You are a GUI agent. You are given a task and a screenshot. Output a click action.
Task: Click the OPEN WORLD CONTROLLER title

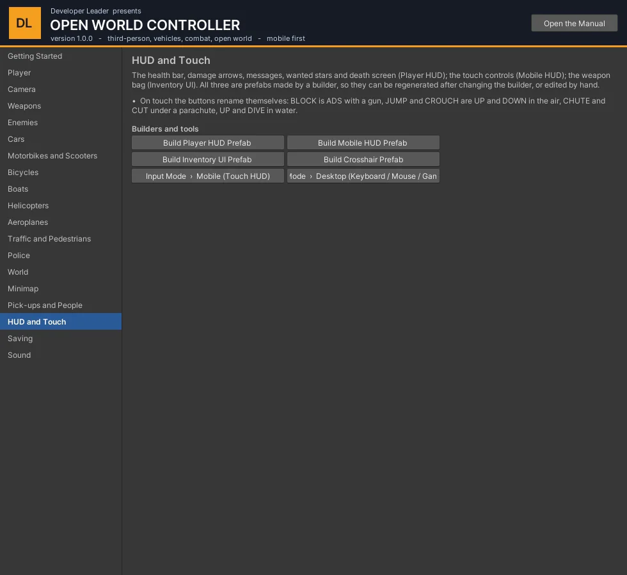[145, 25]
